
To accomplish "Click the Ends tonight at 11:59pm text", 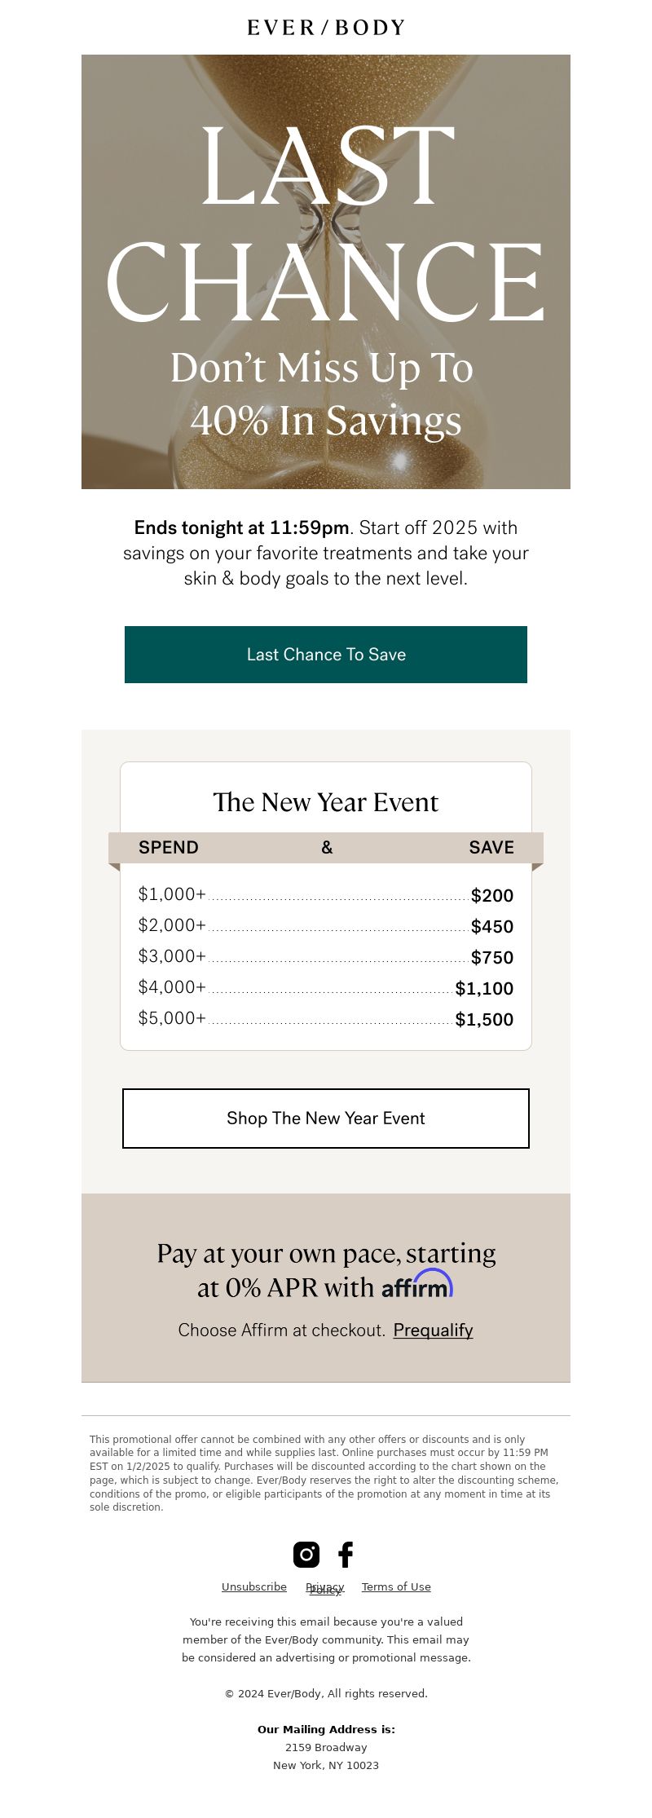I will [x=241, y=527].
